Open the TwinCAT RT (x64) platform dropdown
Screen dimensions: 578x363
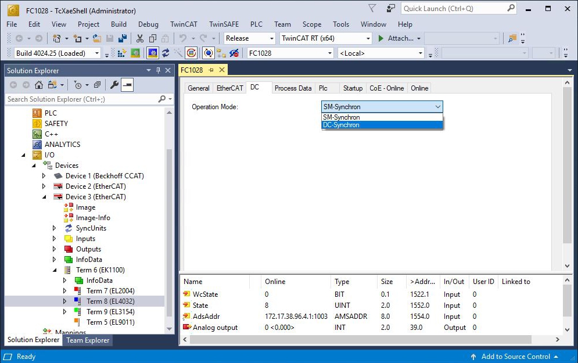pyautogui.click(x=325, y=38)
